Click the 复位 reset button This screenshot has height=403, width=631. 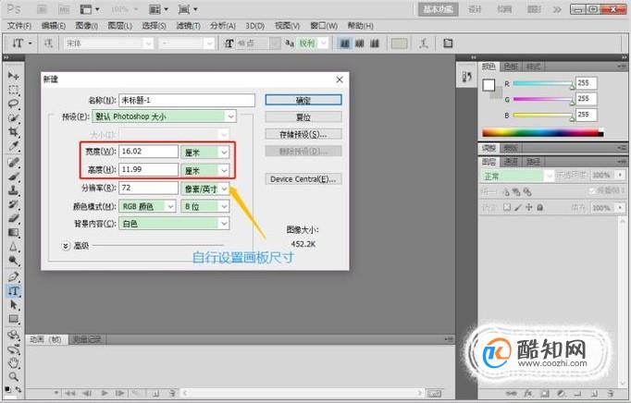coord(303,117)
